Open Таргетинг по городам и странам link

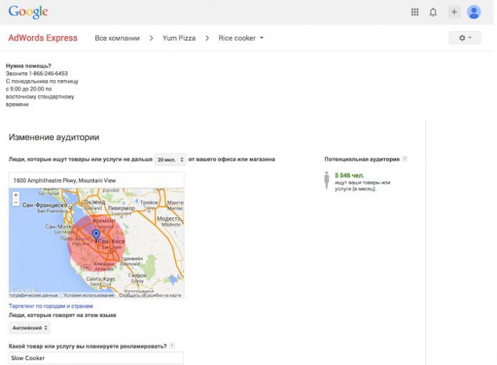click(50, 306)
